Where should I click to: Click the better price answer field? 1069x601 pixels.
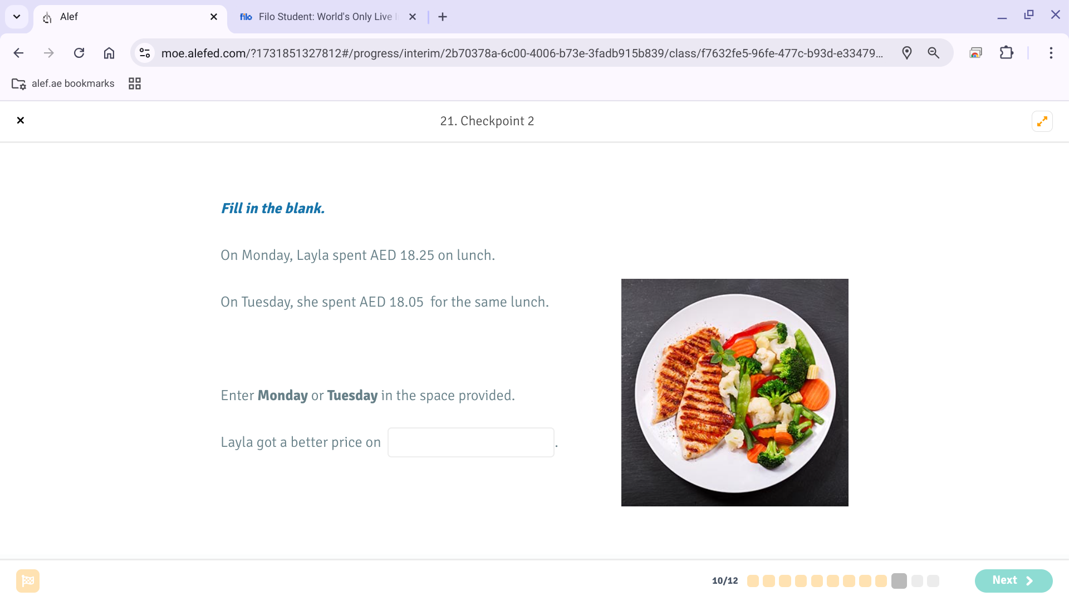point(471,442)
